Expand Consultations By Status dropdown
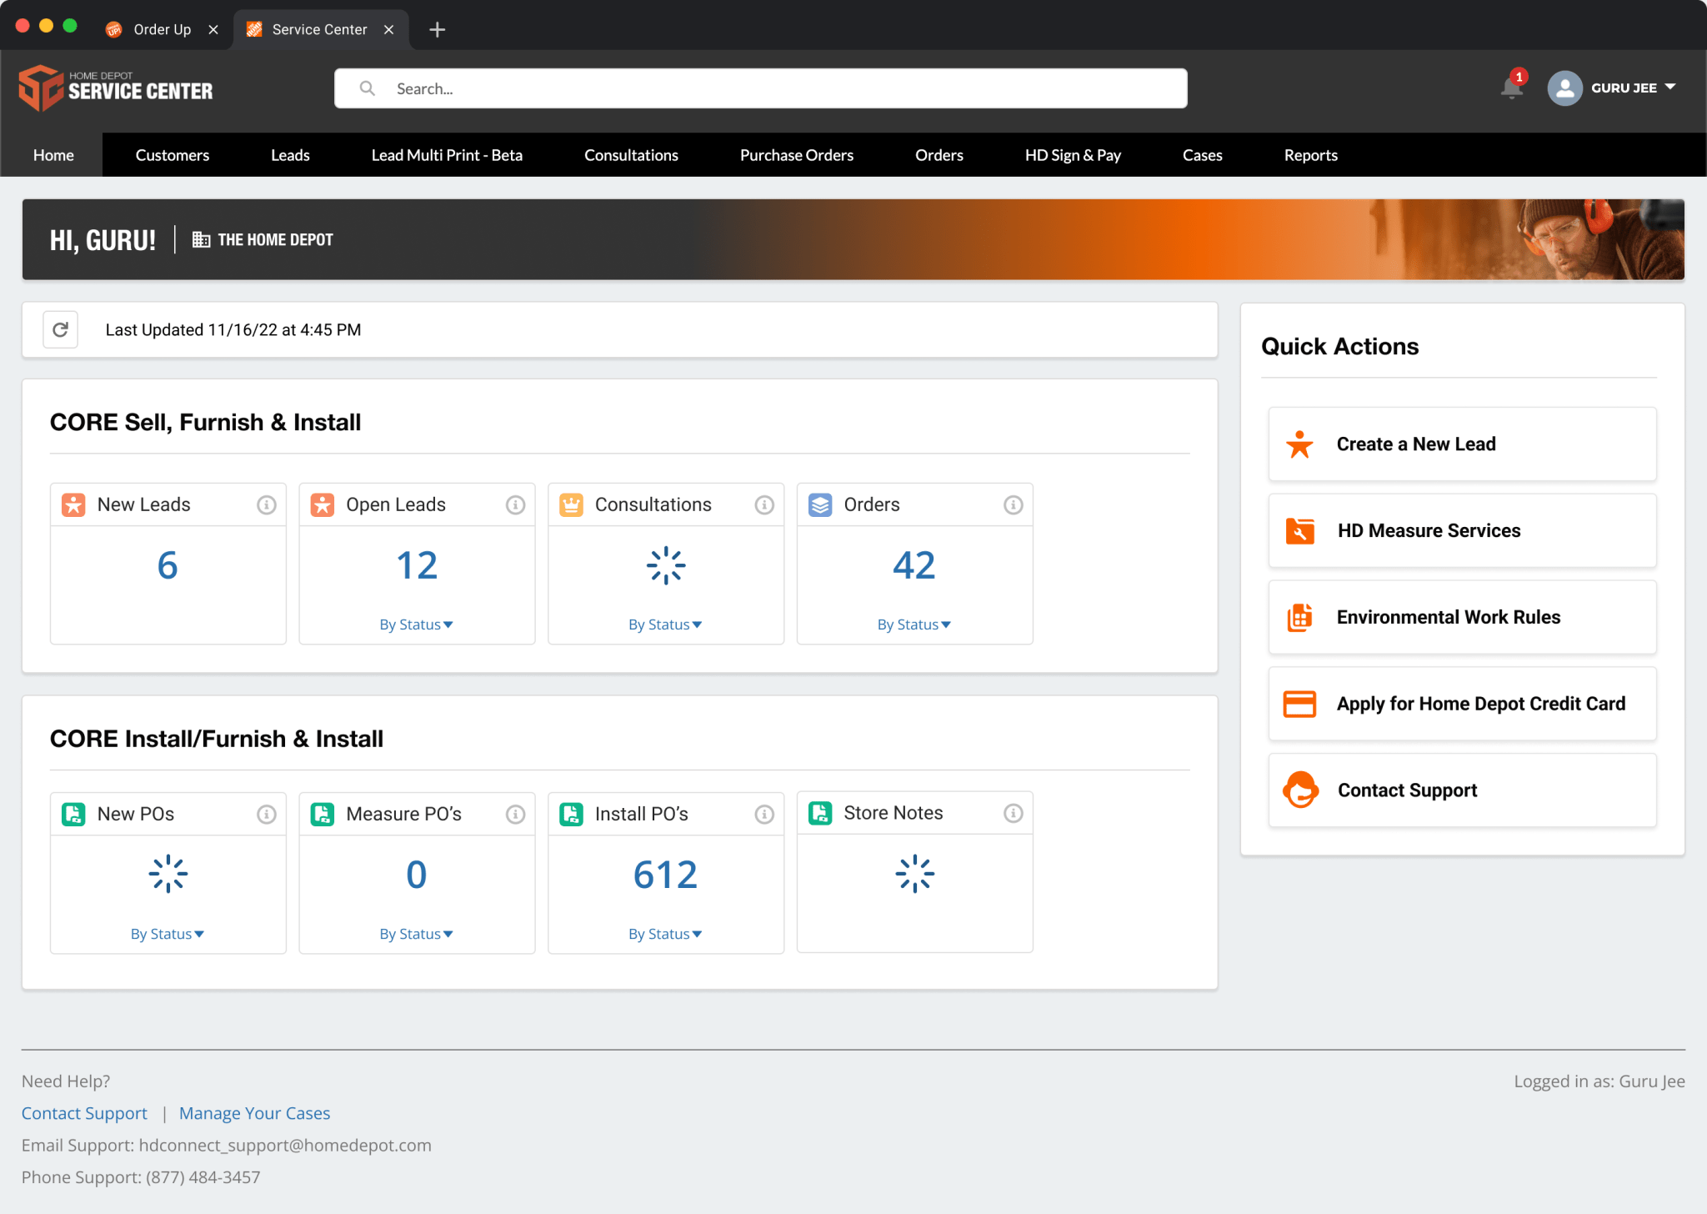Image resolution: width=1707 pixels, height=1214 pixels. pos(665,625)
